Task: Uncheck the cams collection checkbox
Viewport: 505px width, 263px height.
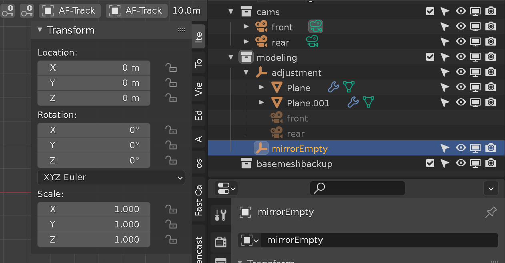Action: [430, 12]
